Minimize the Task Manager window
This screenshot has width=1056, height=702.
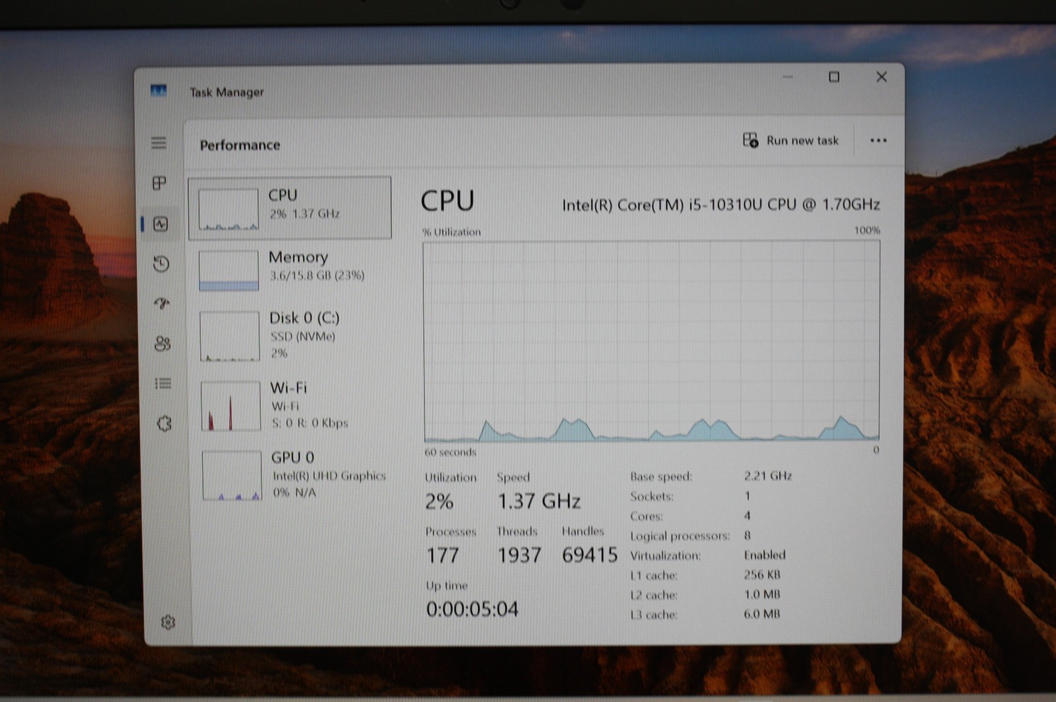pyautogui.click(x=787, y=77)
